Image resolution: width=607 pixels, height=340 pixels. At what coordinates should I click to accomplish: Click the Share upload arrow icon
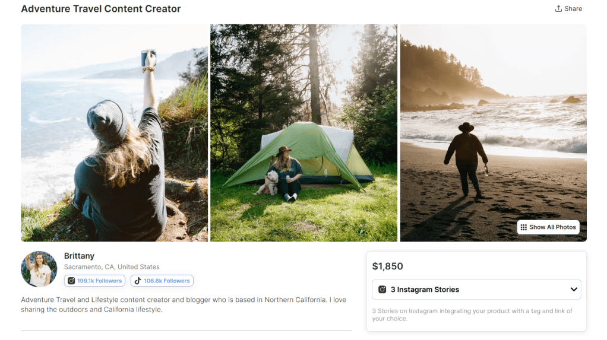pos(558,9)
